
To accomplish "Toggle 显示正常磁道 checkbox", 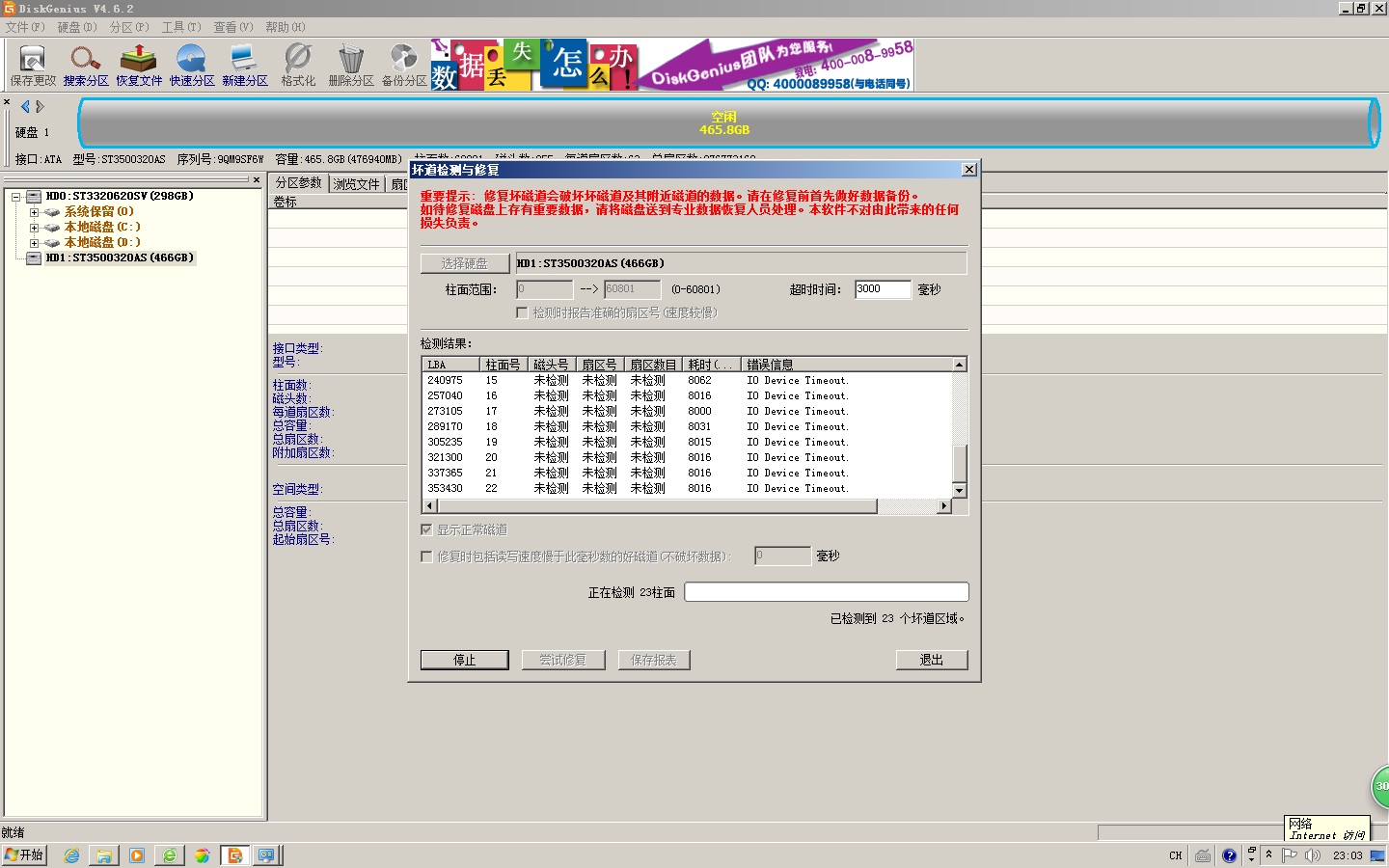I will pos(426,529).
